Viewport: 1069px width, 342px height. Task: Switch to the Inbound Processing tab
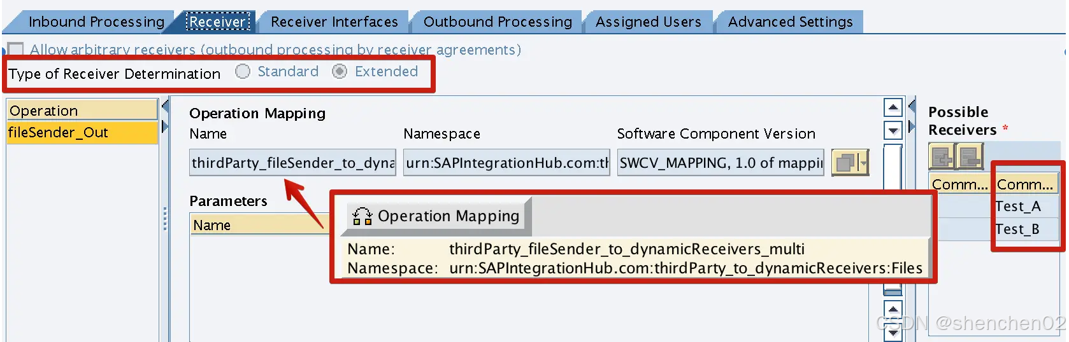coord(96,22)
